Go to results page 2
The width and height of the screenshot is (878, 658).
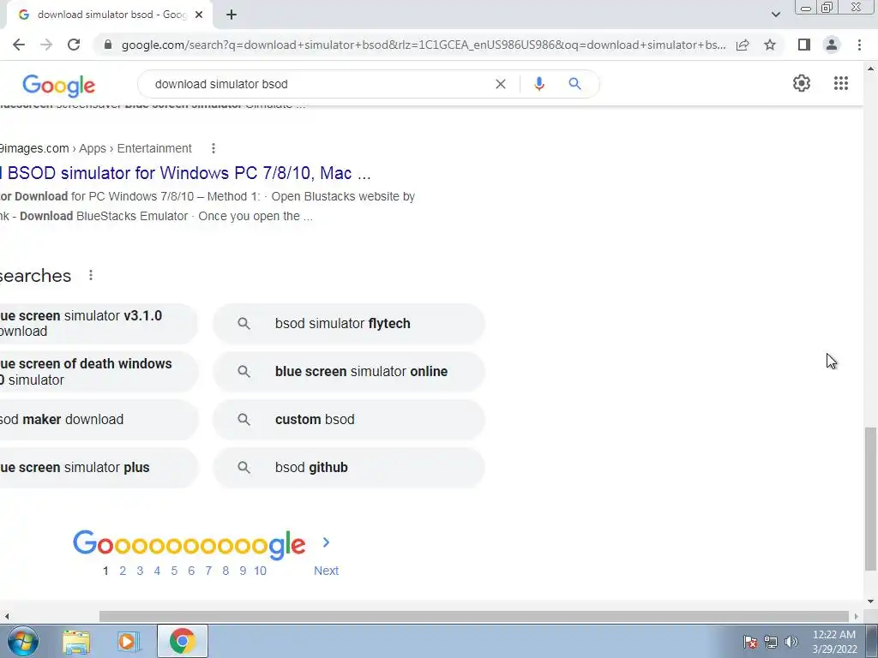point(123,571)
